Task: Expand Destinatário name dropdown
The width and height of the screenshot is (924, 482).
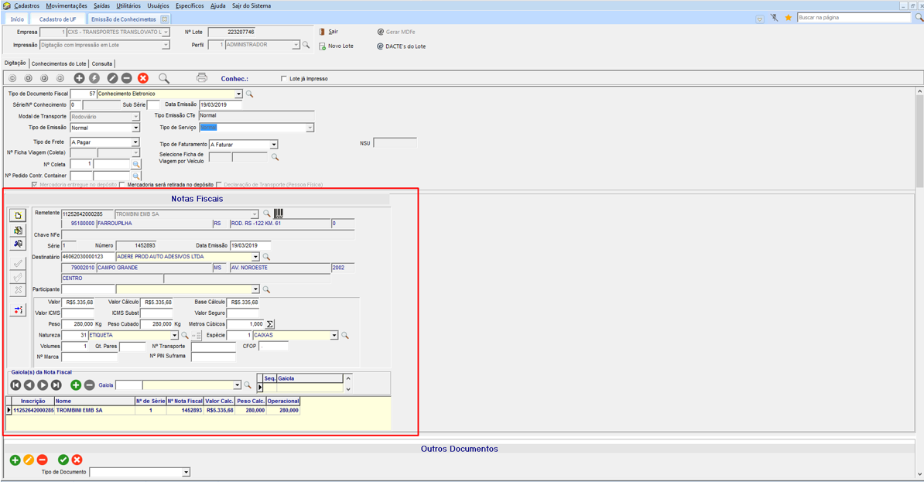Action: 255,257
